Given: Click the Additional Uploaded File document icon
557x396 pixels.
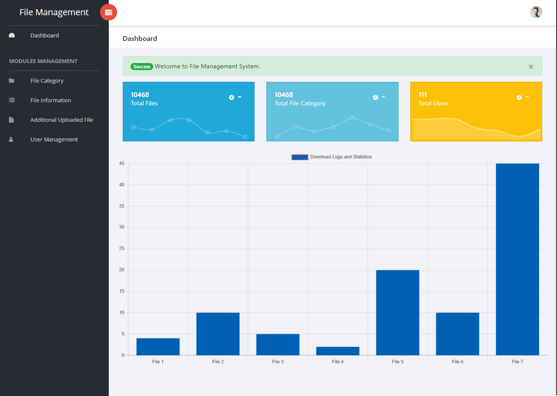Looking at the screenshot, I should pyautogui.click(x=11, y=120).
